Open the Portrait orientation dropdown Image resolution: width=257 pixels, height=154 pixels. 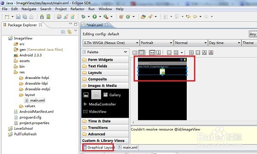[x=156, y=43]
